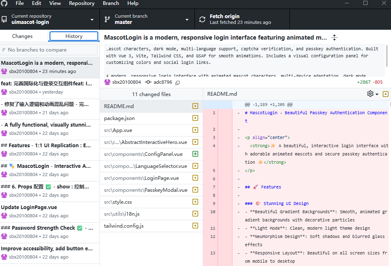Open the File menu
The image size is (391, 266).
coord(20,3)
